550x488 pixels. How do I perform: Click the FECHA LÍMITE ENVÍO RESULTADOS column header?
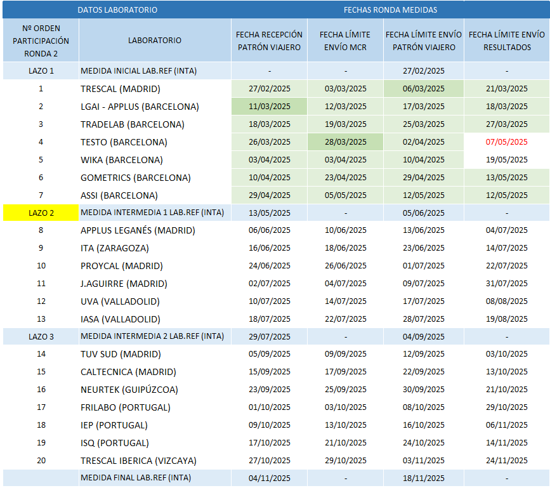507,41
